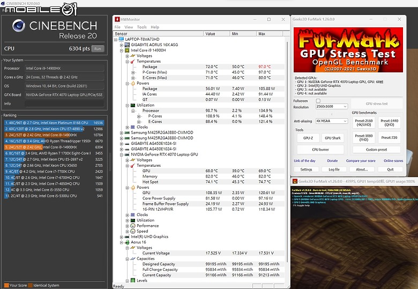Screen dimensions: 418x289
Task: Click the FurMark Log file button
Action: tap(334, 169)
